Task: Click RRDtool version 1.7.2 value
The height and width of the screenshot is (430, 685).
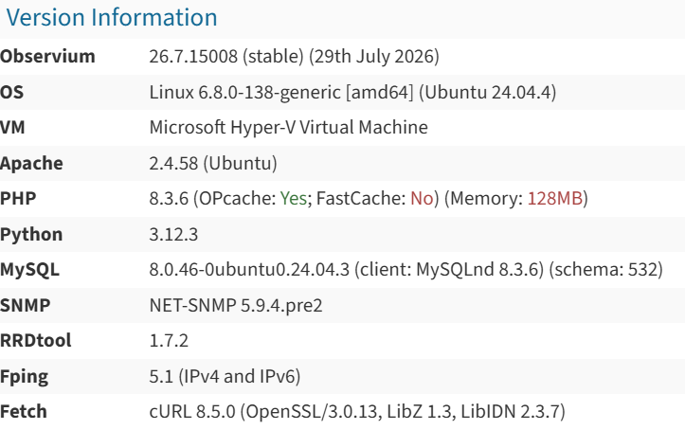Action: coord(169,341)
